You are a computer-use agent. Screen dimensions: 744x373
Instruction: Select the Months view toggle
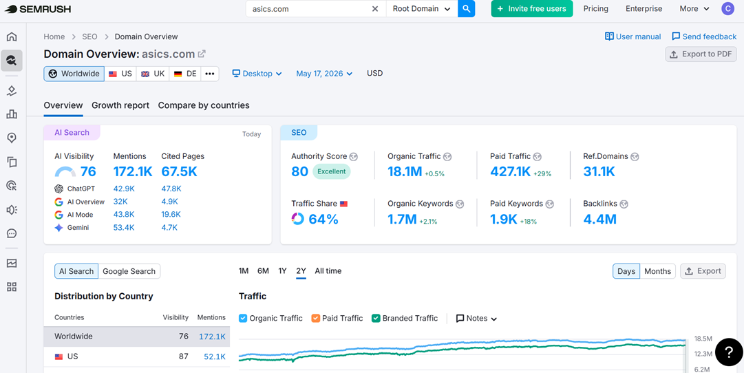[658, 271]
